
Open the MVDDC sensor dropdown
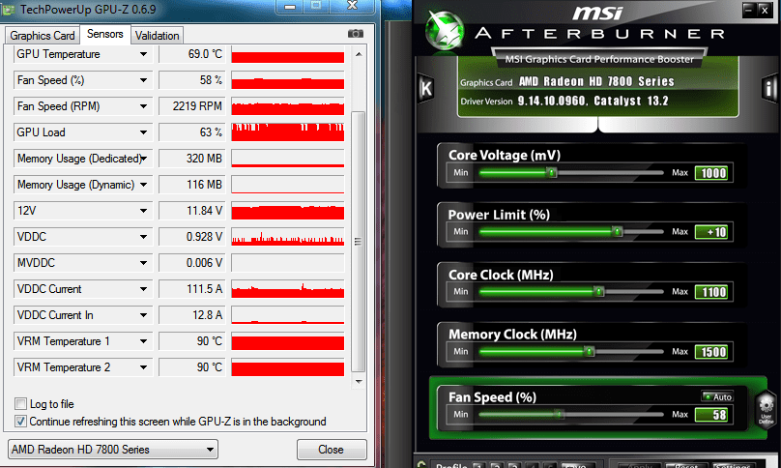point(143,263)
